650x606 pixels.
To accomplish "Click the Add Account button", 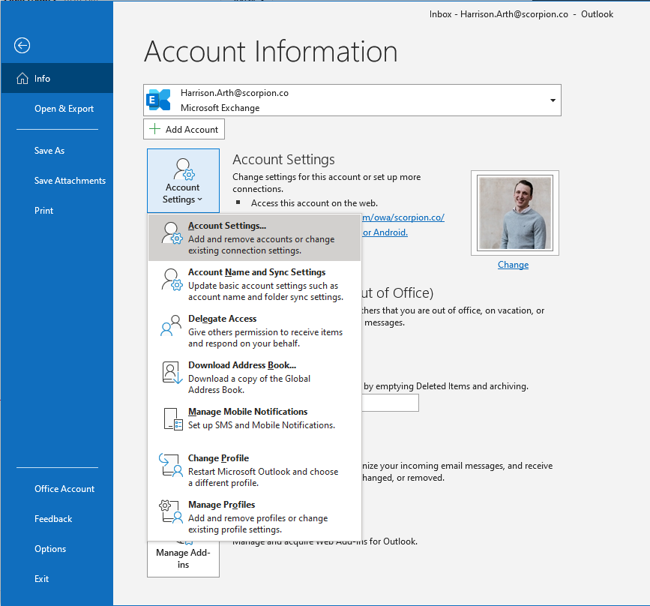I will coord(184,129).
